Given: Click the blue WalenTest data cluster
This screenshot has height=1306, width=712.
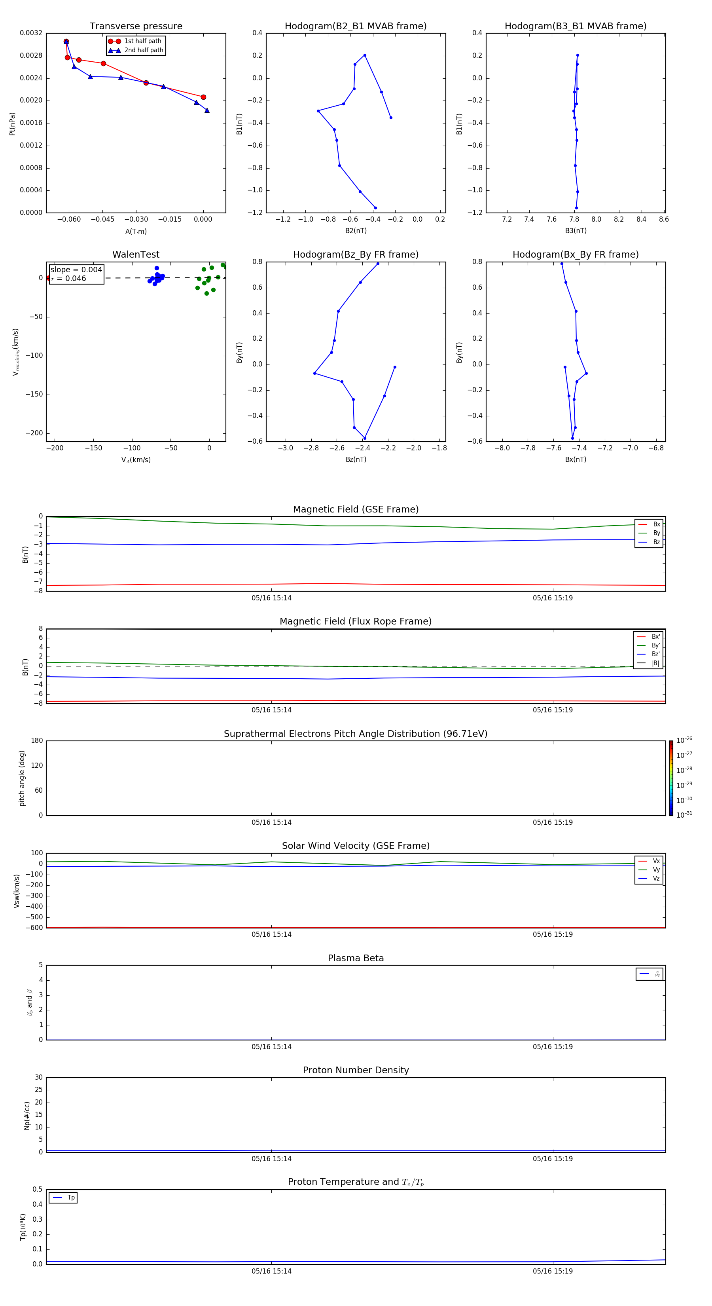Looking at the screenshot, I should 157,277.
